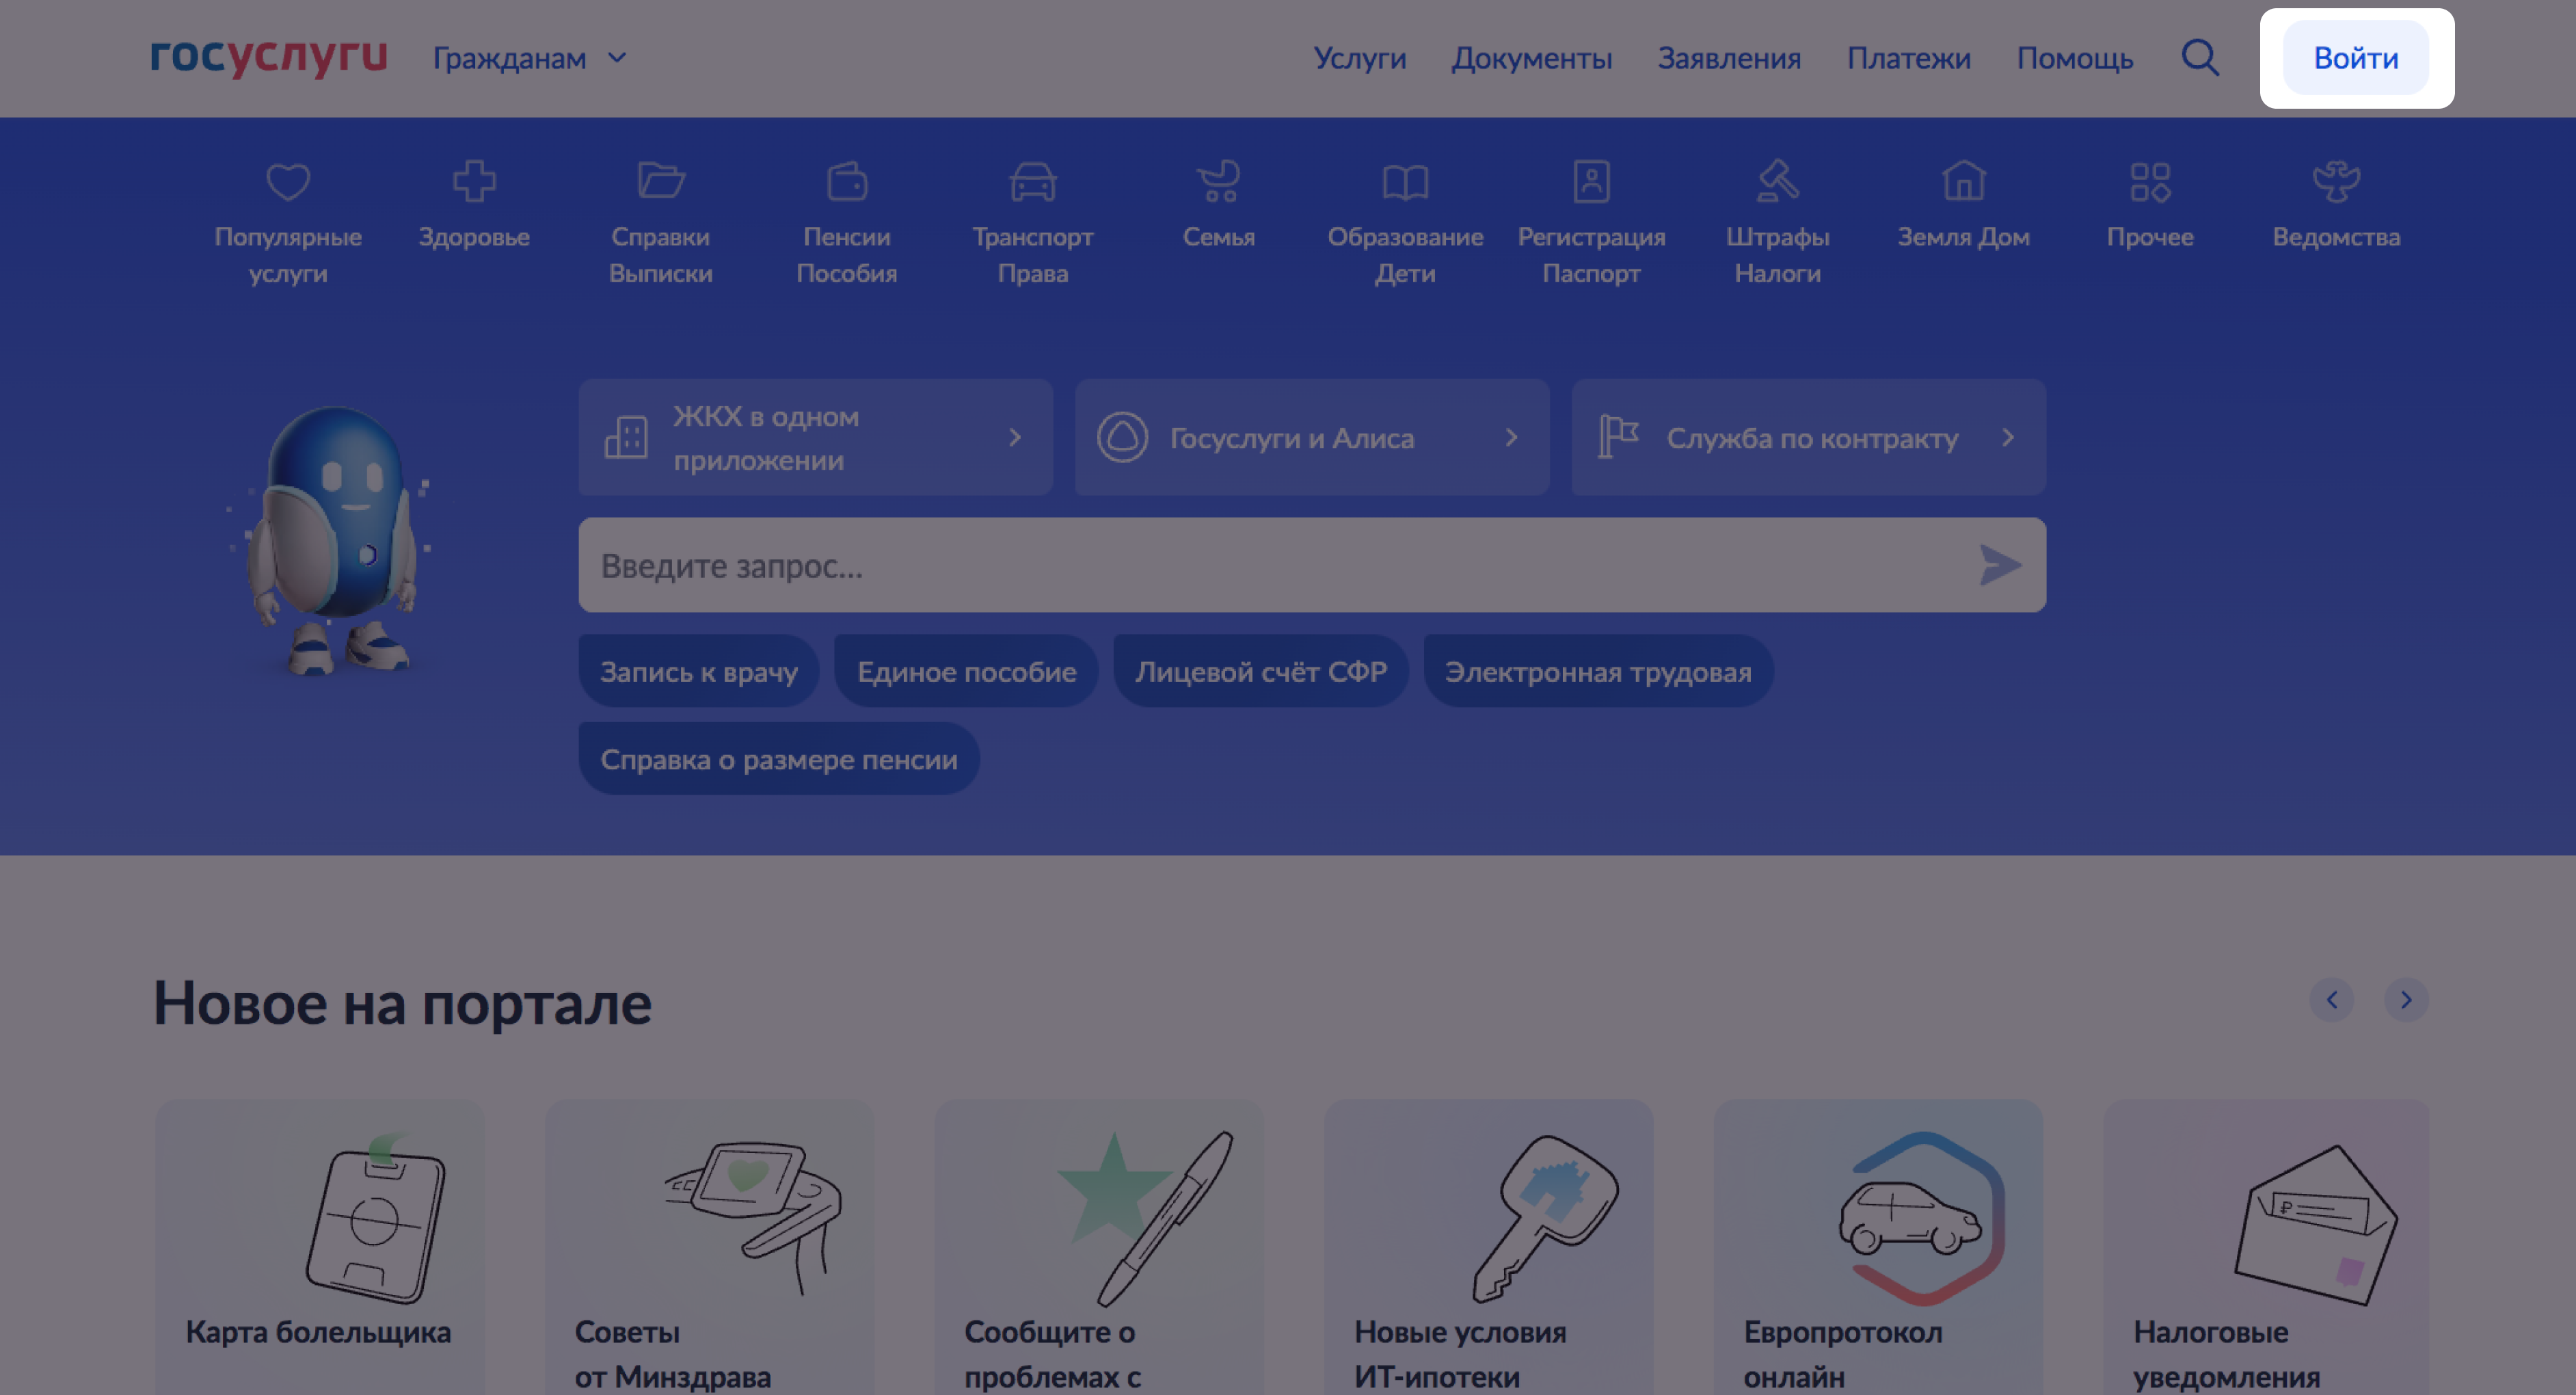Open Справки Выписки folder icon
Screen dimensions: 2576x1395
(x=661, y=181)
